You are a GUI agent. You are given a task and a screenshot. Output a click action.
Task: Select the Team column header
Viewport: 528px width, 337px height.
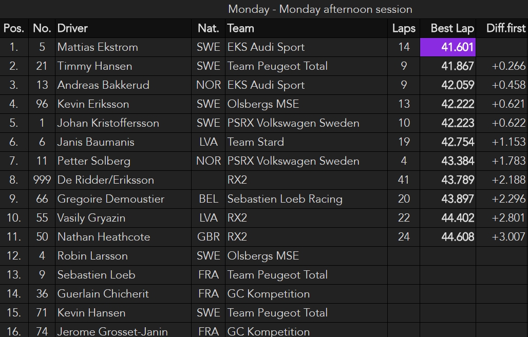pyautogui.click(x=240, y=28)
